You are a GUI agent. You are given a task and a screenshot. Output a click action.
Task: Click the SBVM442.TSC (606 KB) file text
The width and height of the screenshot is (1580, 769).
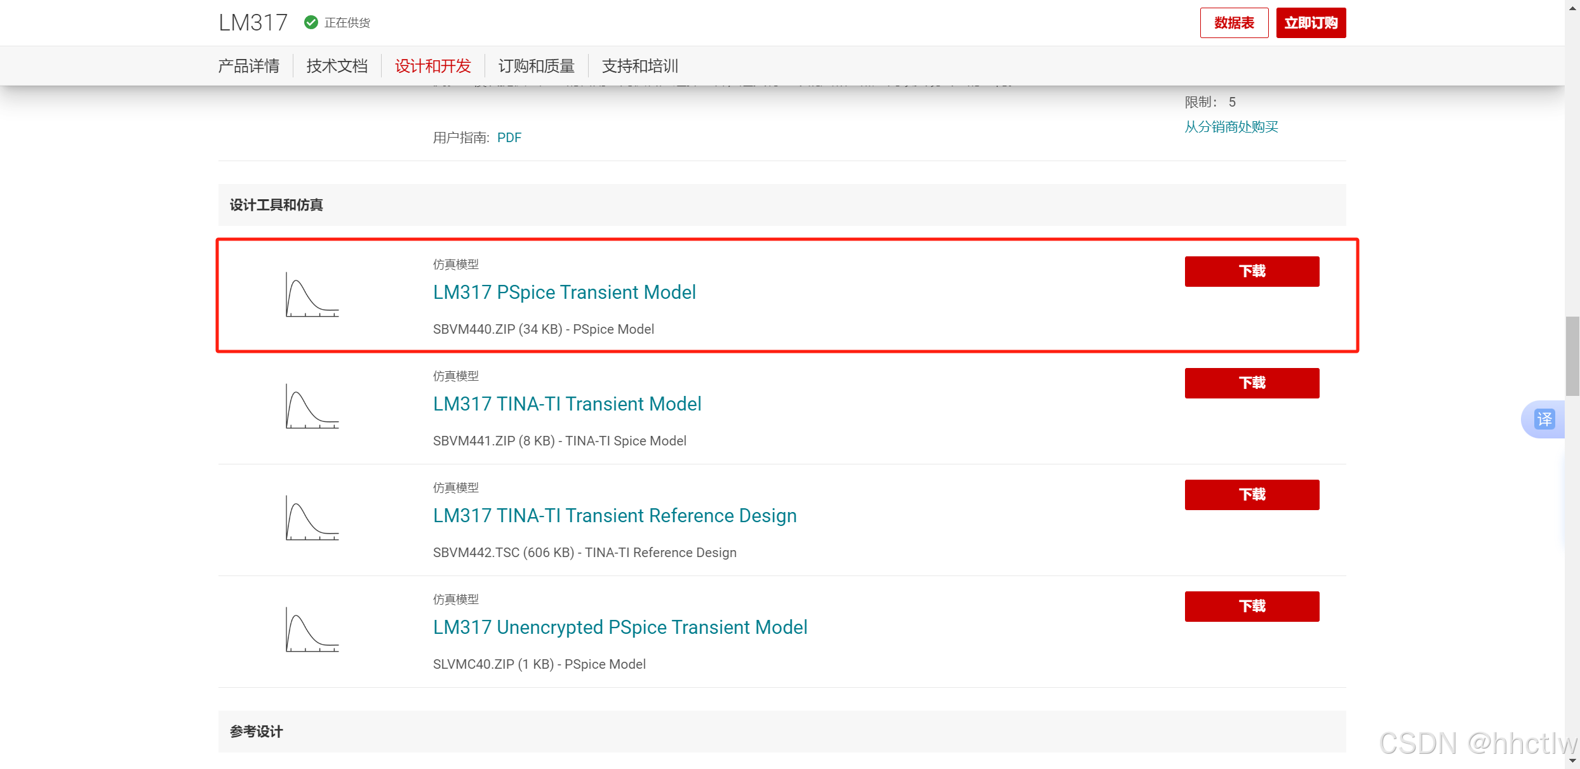[585, 553]
